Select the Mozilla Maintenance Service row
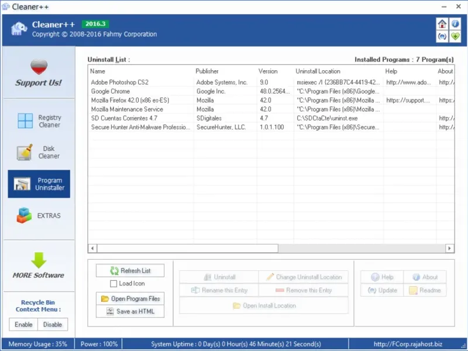 (271, 109)
